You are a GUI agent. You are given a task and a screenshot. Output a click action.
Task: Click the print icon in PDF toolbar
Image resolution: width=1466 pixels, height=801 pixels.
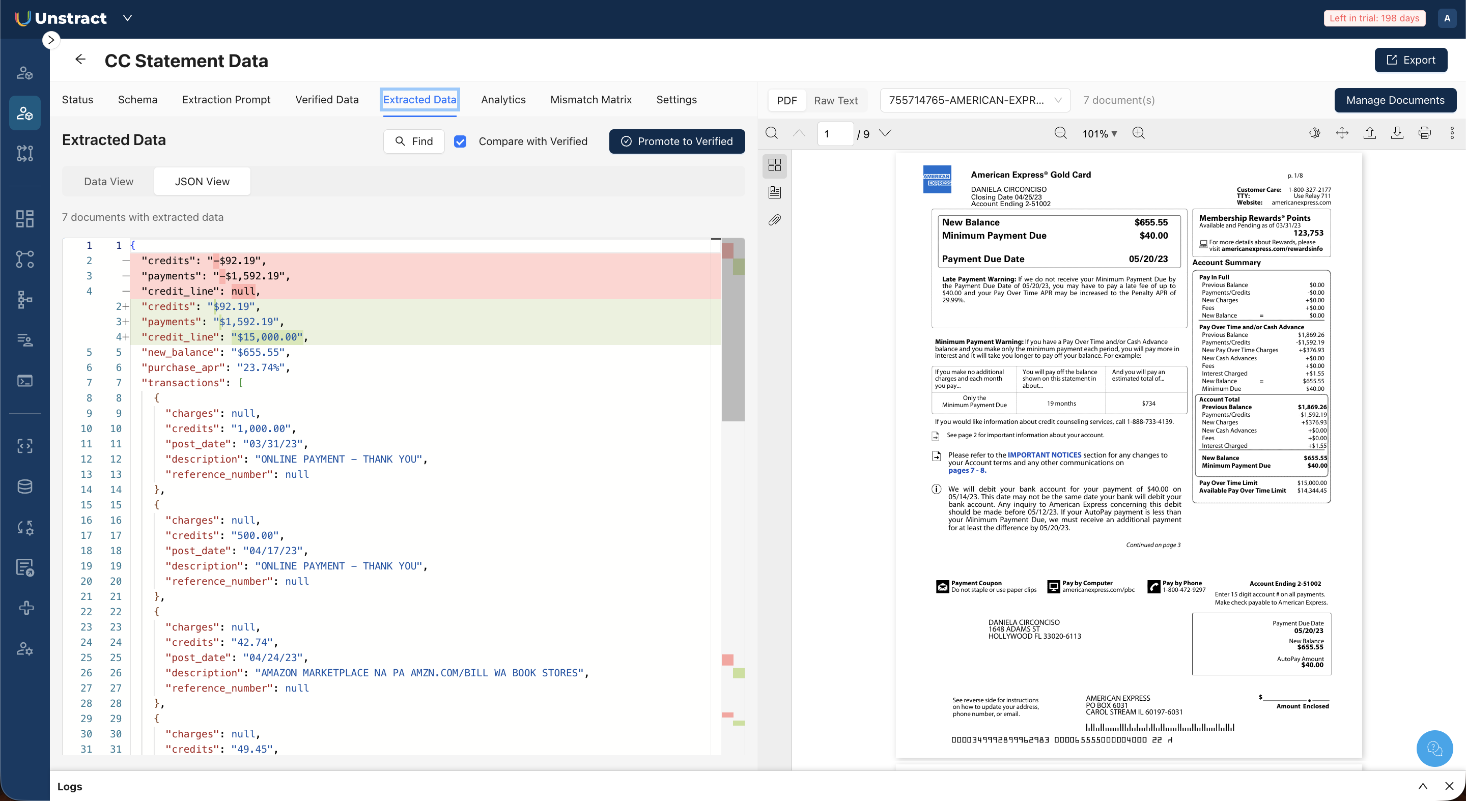click(x=1424, y=133)
